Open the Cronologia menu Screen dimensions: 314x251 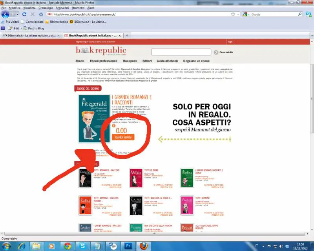pyautogui.click(x=46, y=8)
